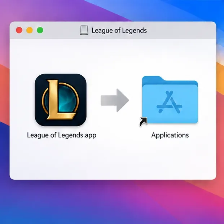
Task: Click the "Applications" folder label
Action: 170,135
